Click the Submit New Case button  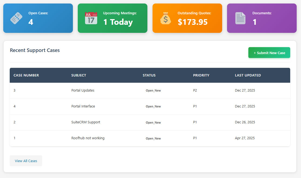point(269,53)
